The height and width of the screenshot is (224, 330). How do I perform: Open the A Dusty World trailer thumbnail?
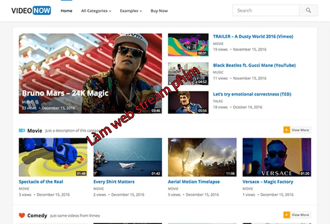tap(188, 45)
